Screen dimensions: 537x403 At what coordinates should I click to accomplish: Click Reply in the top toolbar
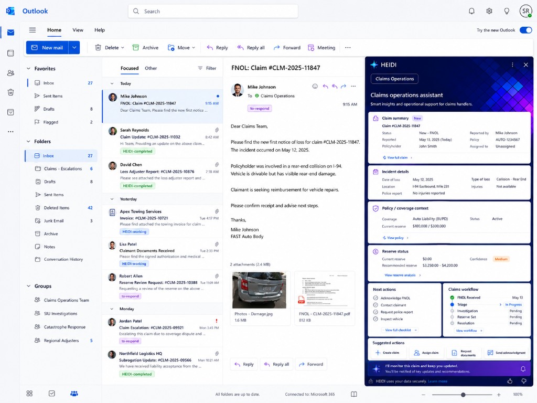[x=218, y=48]
